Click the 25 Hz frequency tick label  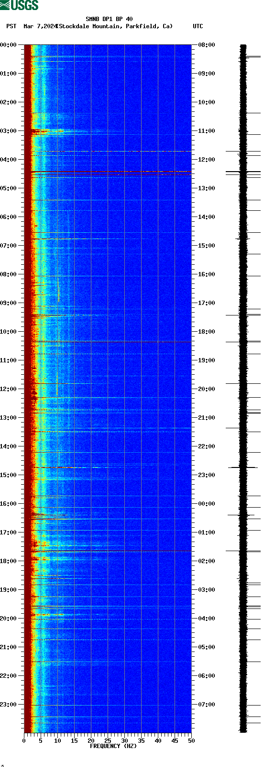tap(108, 741)
